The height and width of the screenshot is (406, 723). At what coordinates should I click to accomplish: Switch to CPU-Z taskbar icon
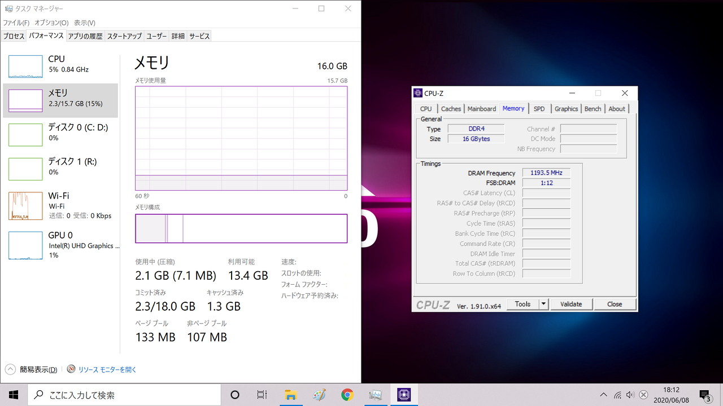point(404,395)
